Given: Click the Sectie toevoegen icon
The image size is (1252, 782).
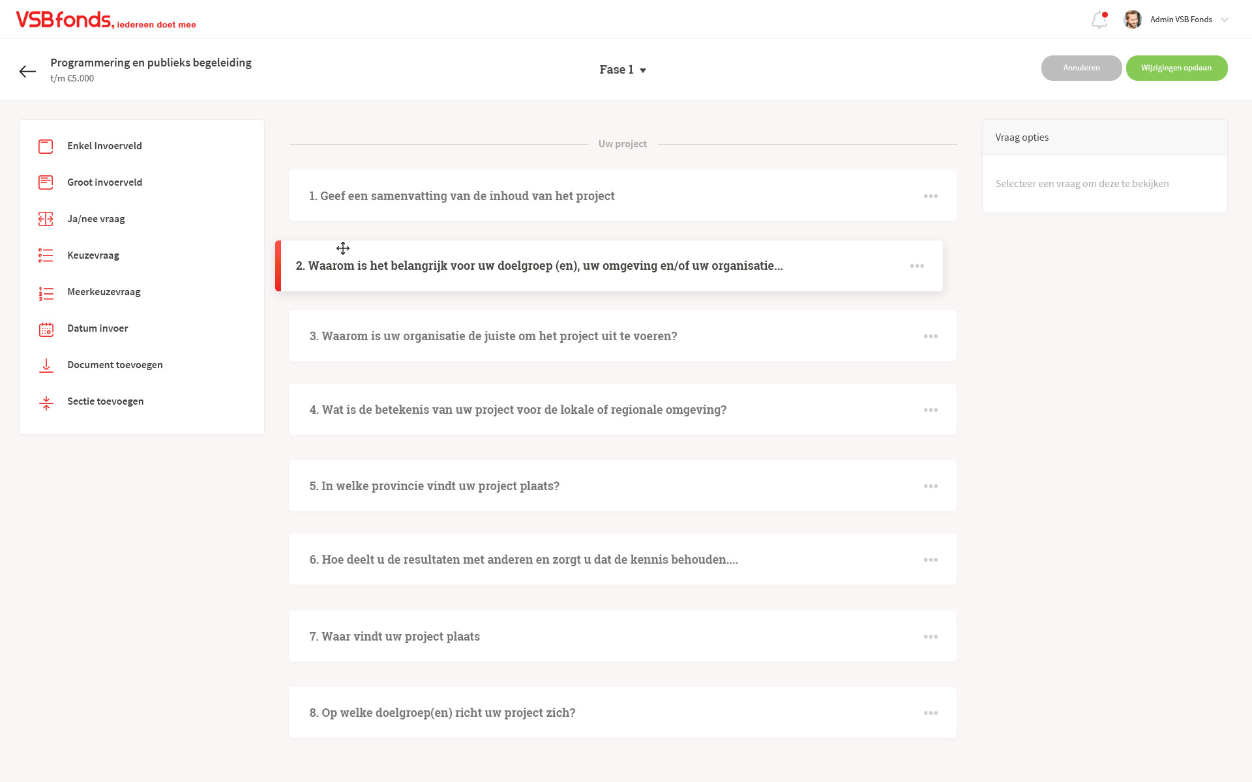Looking at the screenshot, I should tap(46, 402).
